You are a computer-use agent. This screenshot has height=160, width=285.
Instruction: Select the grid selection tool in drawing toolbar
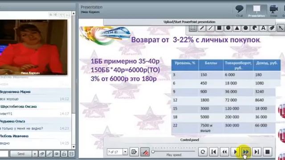point(193,28)
